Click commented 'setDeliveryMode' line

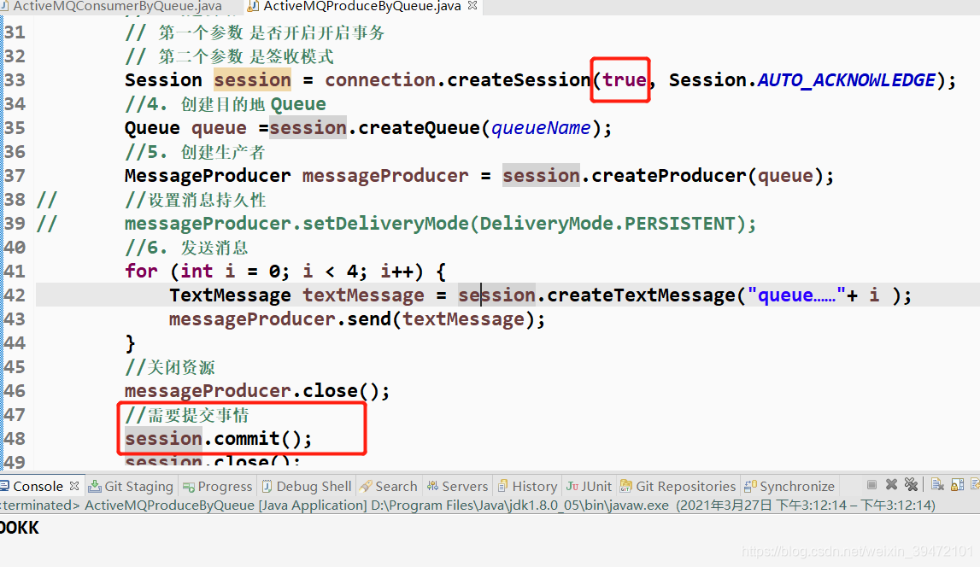(x=440, y=224)
